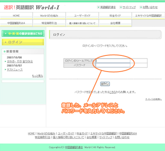Open the footer エキサイトな中国語翻訳 link

[x=104, y=133]
